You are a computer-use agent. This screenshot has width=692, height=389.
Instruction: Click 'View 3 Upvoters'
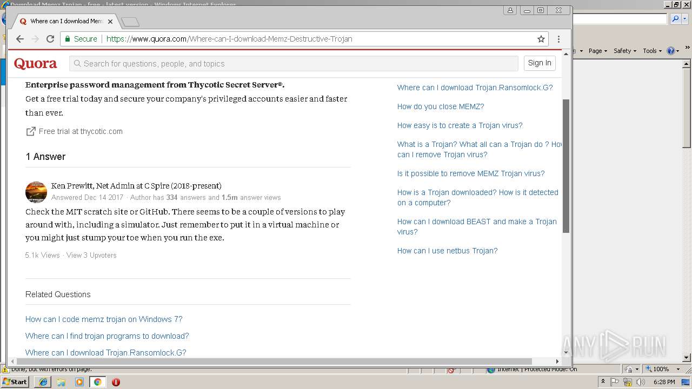[x=91, y=255]
